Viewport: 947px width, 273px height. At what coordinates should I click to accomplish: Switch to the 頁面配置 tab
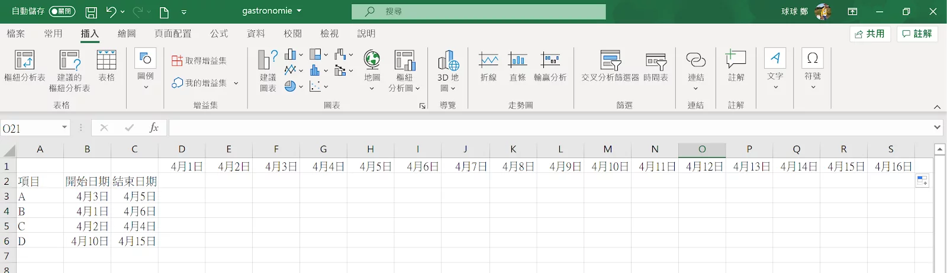[x=173, y=34]
